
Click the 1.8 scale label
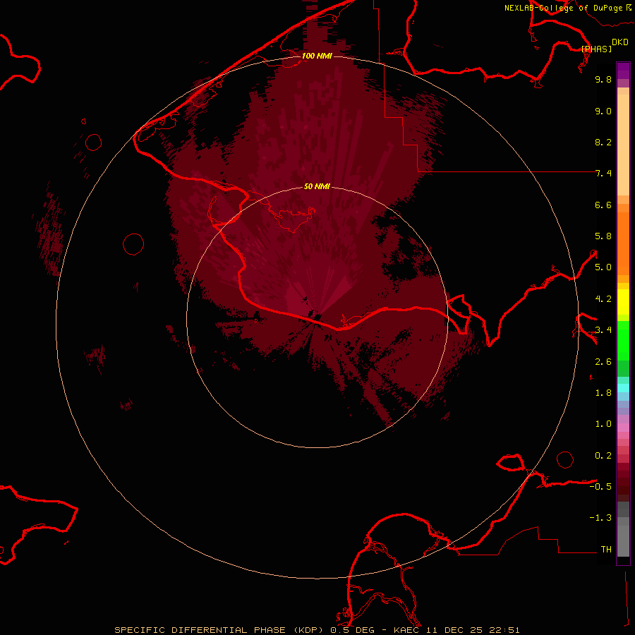tap(603, 393)
